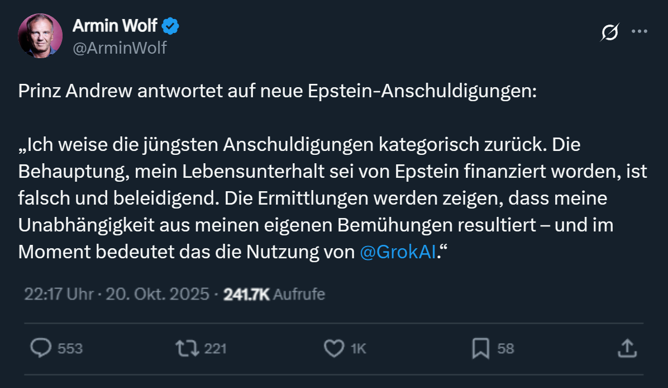This screenshot has height=388, width=668.
Task: Click the 22:17 Uhr timestamp
Action: point(58,294)
